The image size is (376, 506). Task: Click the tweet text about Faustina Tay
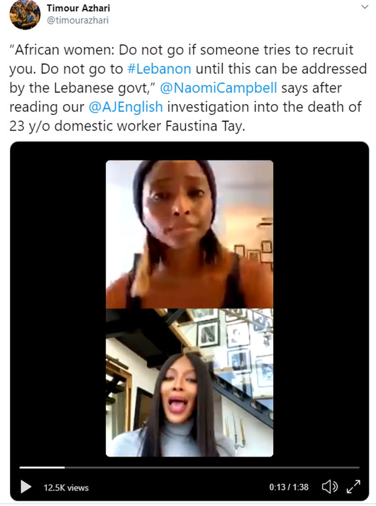point(188,88)
